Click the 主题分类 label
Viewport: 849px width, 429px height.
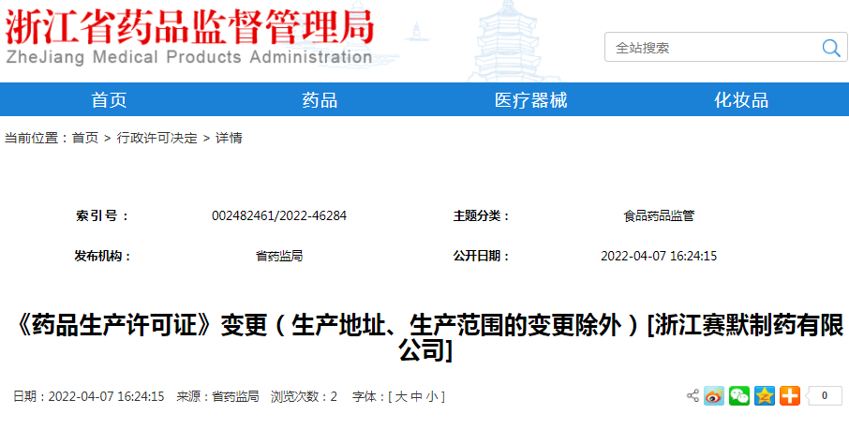tap(482, 215)
